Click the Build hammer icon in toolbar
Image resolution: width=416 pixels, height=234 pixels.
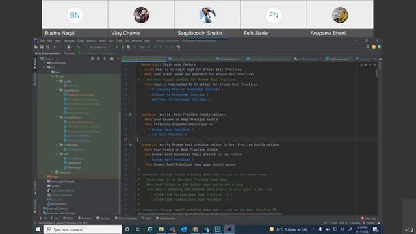(x=78, y=47)
